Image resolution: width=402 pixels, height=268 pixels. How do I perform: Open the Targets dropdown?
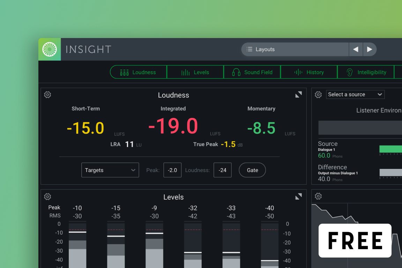click(110, 170)
